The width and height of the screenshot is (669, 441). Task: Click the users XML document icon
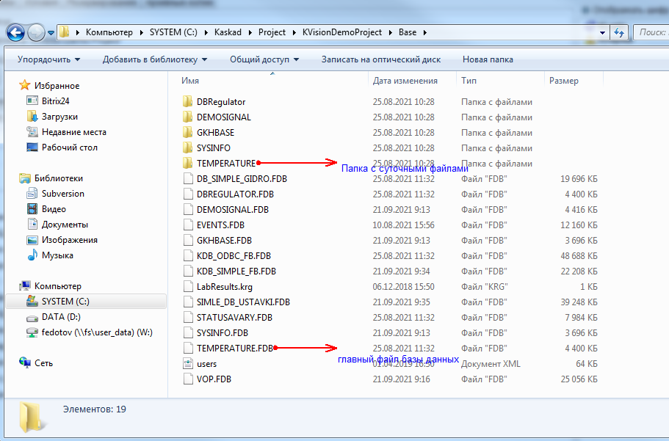pyautogui.click(x=187, y=364)
